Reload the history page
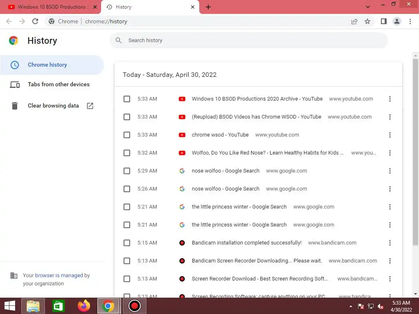Viewport: 419px width, 314px height. pos(35,21)
